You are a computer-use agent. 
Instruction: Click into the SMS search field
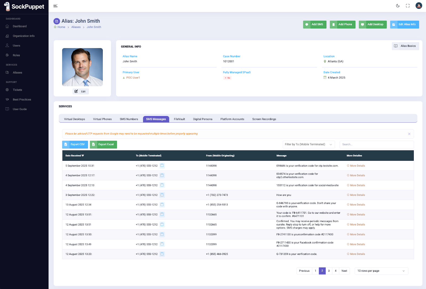point(376,144)
